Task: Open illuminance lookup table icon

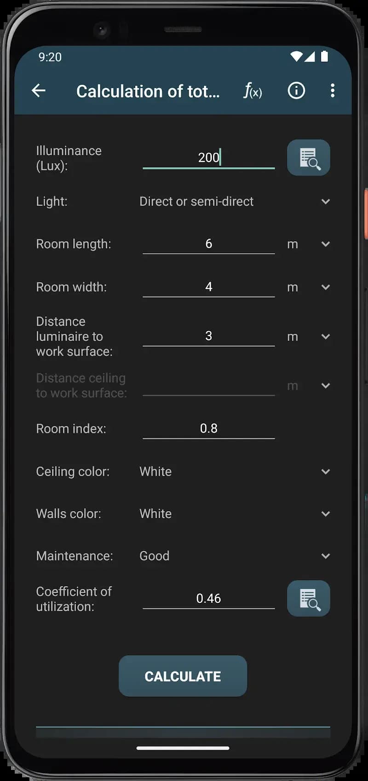Action: [x=308, y=158]
